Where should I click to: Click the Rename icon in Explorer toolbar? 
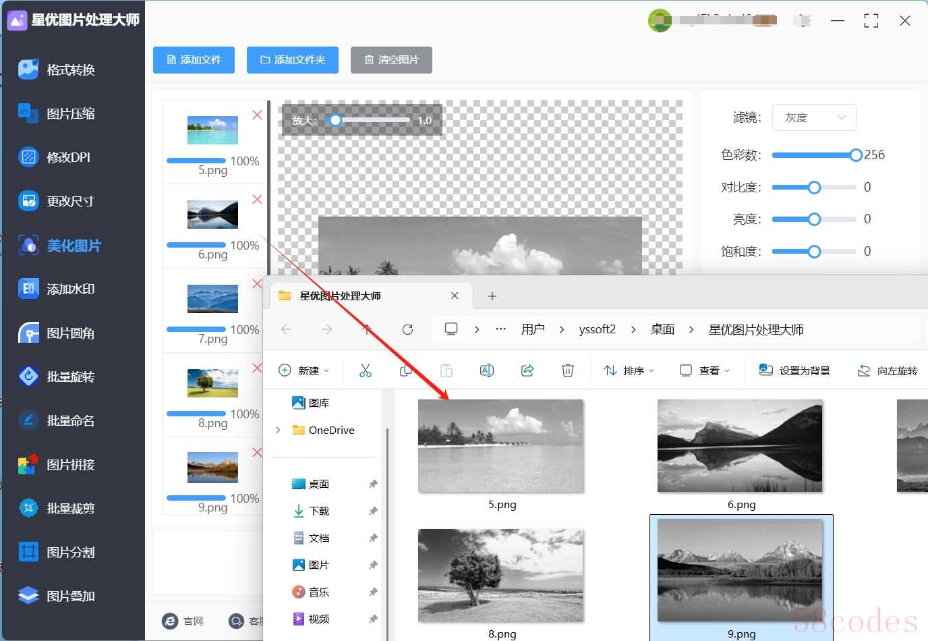coord(487,370)
